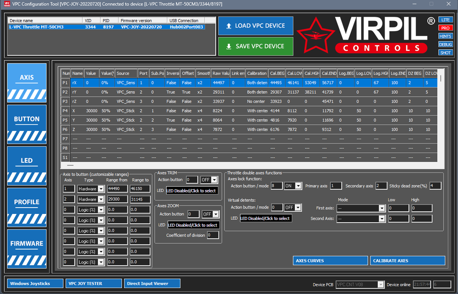
Task: Select axis row P5
Action: pos(249,120)
